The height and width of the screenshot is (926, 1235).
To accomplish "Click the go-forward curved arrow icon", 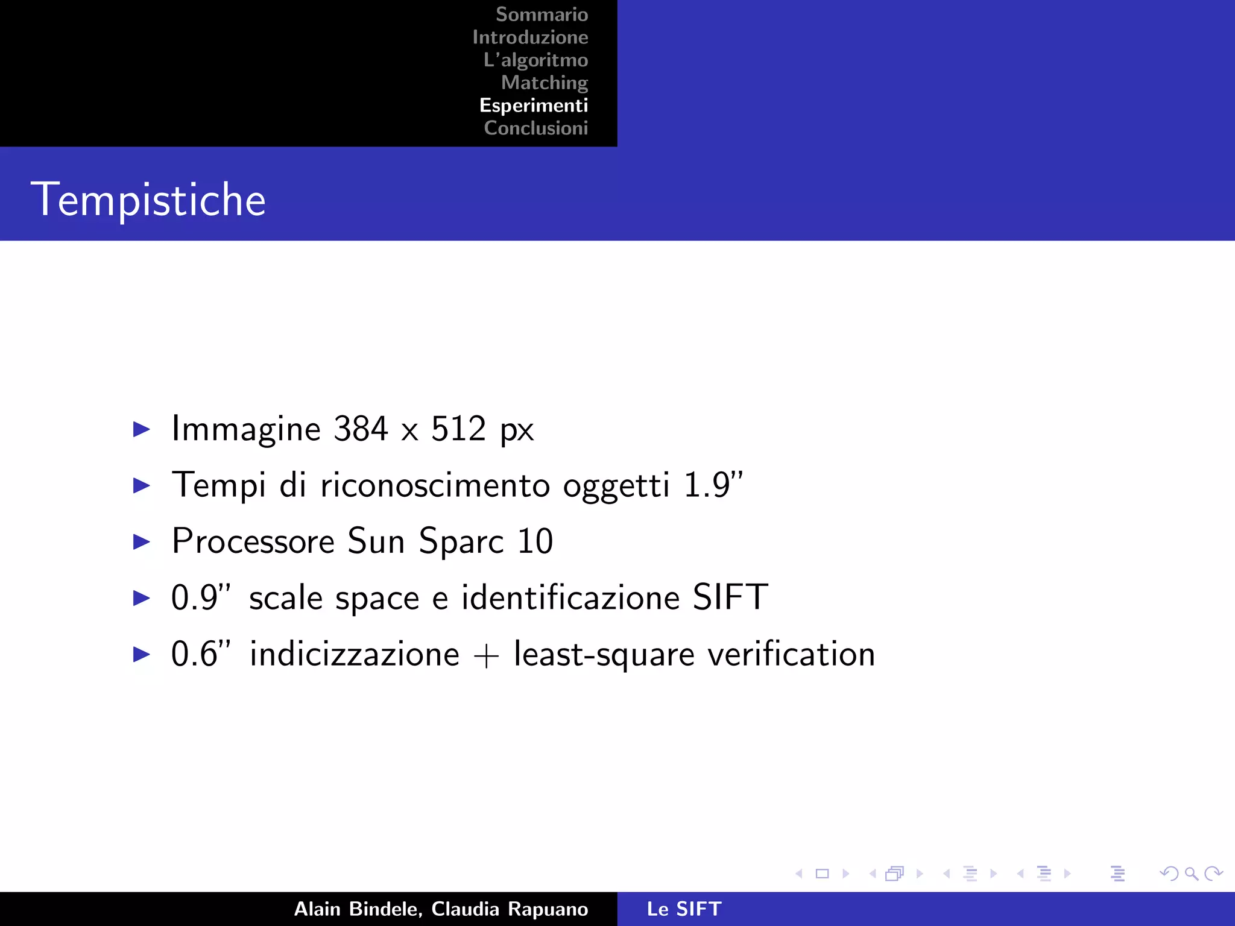I will pyautogui.click(x=1213, y=874).
